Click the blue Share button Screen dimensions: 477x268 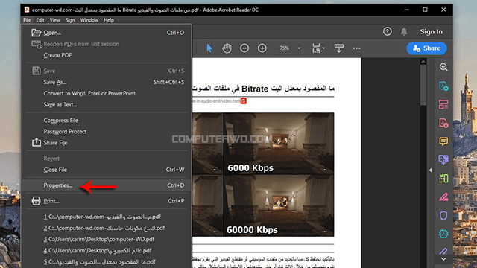(426, 48)
